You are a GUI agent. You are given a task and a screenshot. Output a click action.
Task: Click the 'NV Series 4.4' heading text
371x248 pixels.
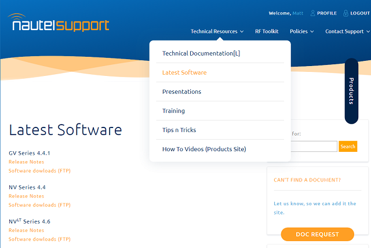coord(27,187)
